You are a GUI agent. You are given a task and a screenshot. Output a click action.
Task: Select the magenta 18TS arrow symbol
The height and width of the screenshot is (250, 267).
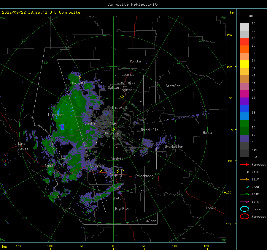pyautogui.click(x=244, y=202)
